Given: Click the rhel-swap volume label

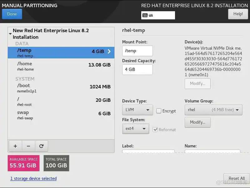Looking at the screenshot, I should click(x=25, y=118).
